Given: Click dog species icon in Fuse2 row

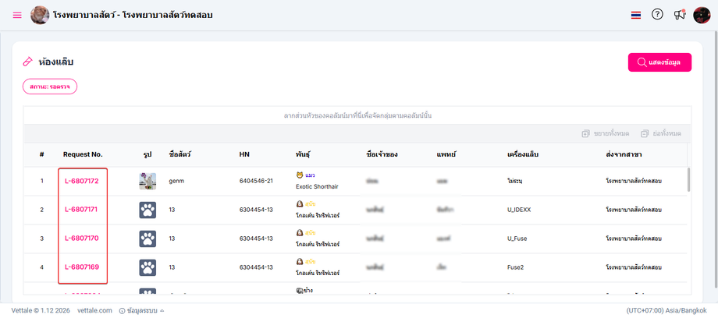Looking at the screenshot, I should pos(300,262).
